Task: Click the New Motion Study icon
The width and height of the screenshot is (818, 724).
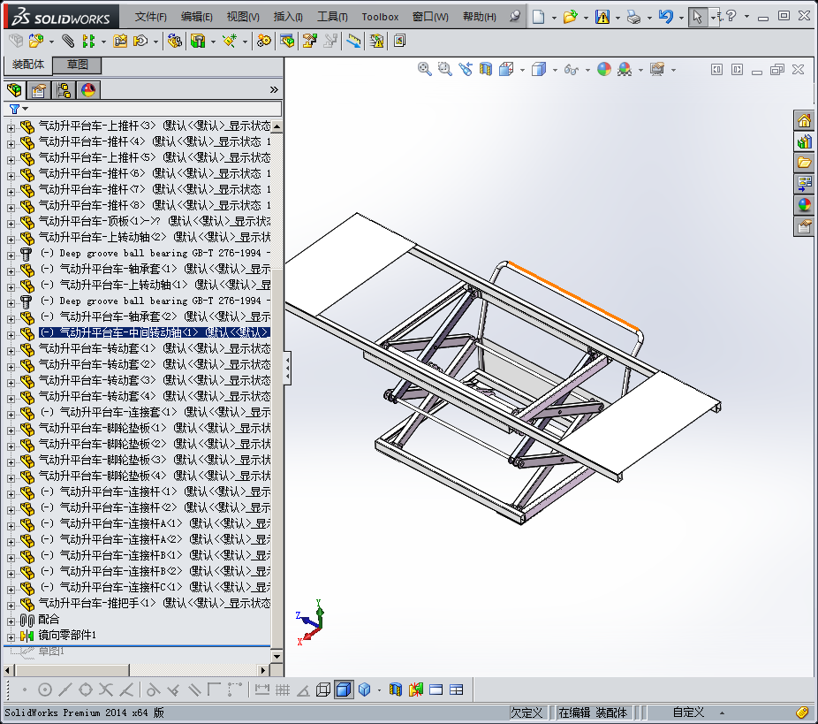Action: [264, 41]
